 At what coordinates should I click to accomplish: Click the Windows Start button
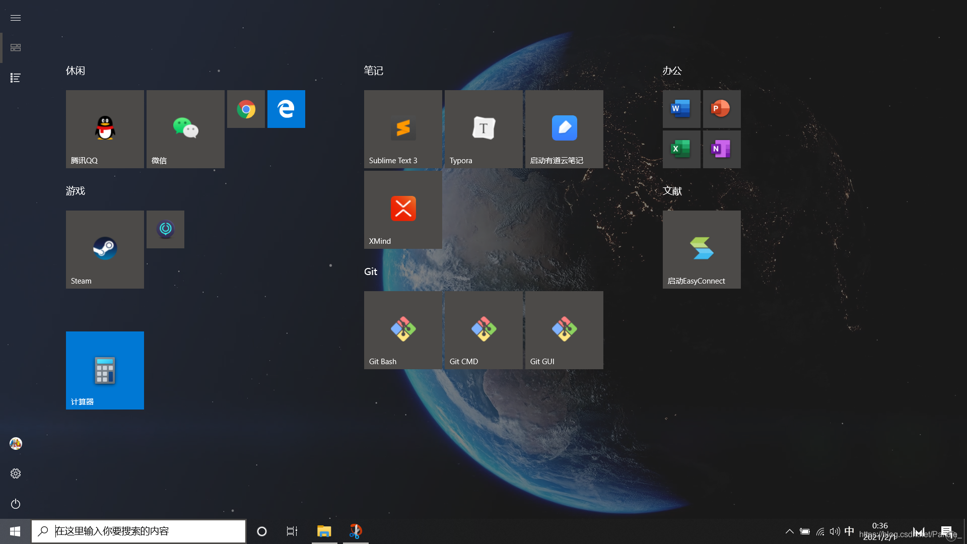(15, 531)
